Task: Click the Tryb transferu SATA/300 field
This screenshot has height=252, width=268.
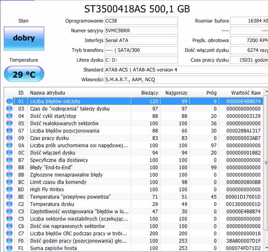Action: coord(141,50)
